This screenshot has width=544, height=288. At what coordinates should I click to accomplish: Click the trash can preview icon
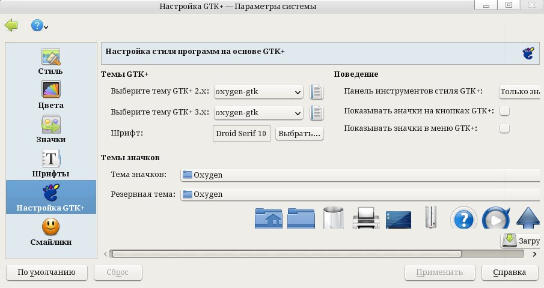point(332,217)
